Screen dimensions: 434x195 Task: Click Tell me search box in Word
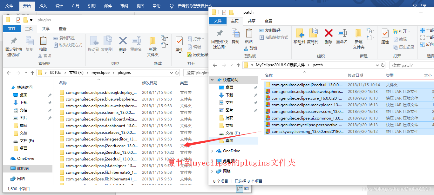point(192,6)
